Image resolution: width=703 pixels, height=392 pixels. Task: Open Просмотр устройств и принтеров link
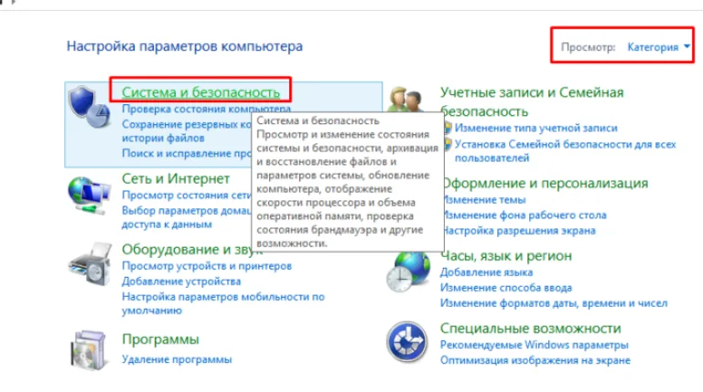pos(207,266)
